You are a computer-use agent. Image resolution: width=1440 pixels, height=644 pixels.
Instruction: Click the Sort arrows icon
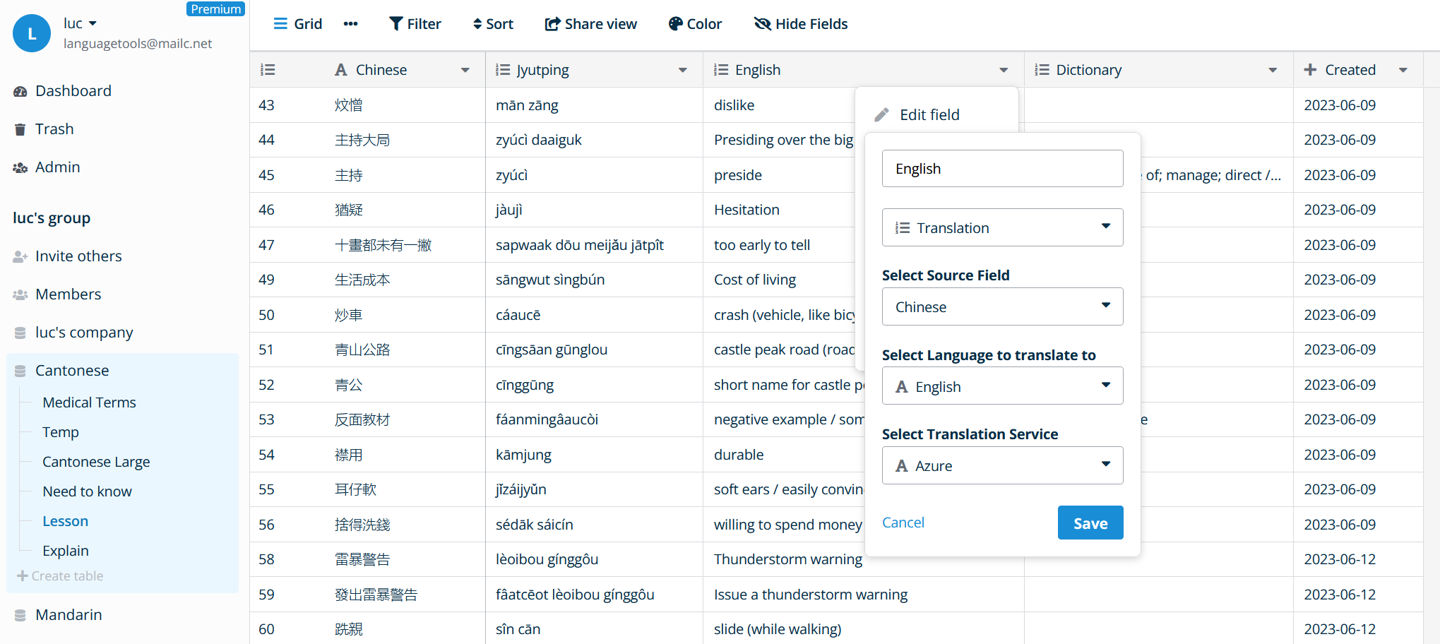pyautogui.click(x=477, y=24)
